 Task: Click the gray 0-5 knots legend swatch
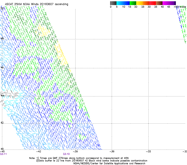pyautogui.click(x=113, y=3)
